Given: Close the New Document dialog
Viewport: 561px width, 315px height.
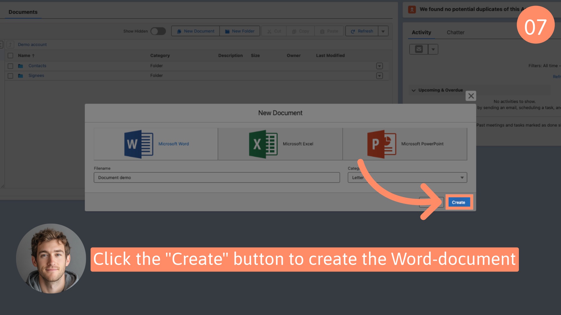Looking at the screenshot, I should 471,96.
